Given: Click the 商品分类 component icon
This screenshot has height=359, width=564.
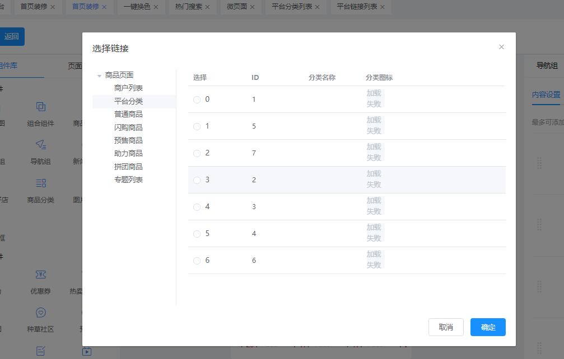Looking at the screenshot, I should (x=41, y=183).
